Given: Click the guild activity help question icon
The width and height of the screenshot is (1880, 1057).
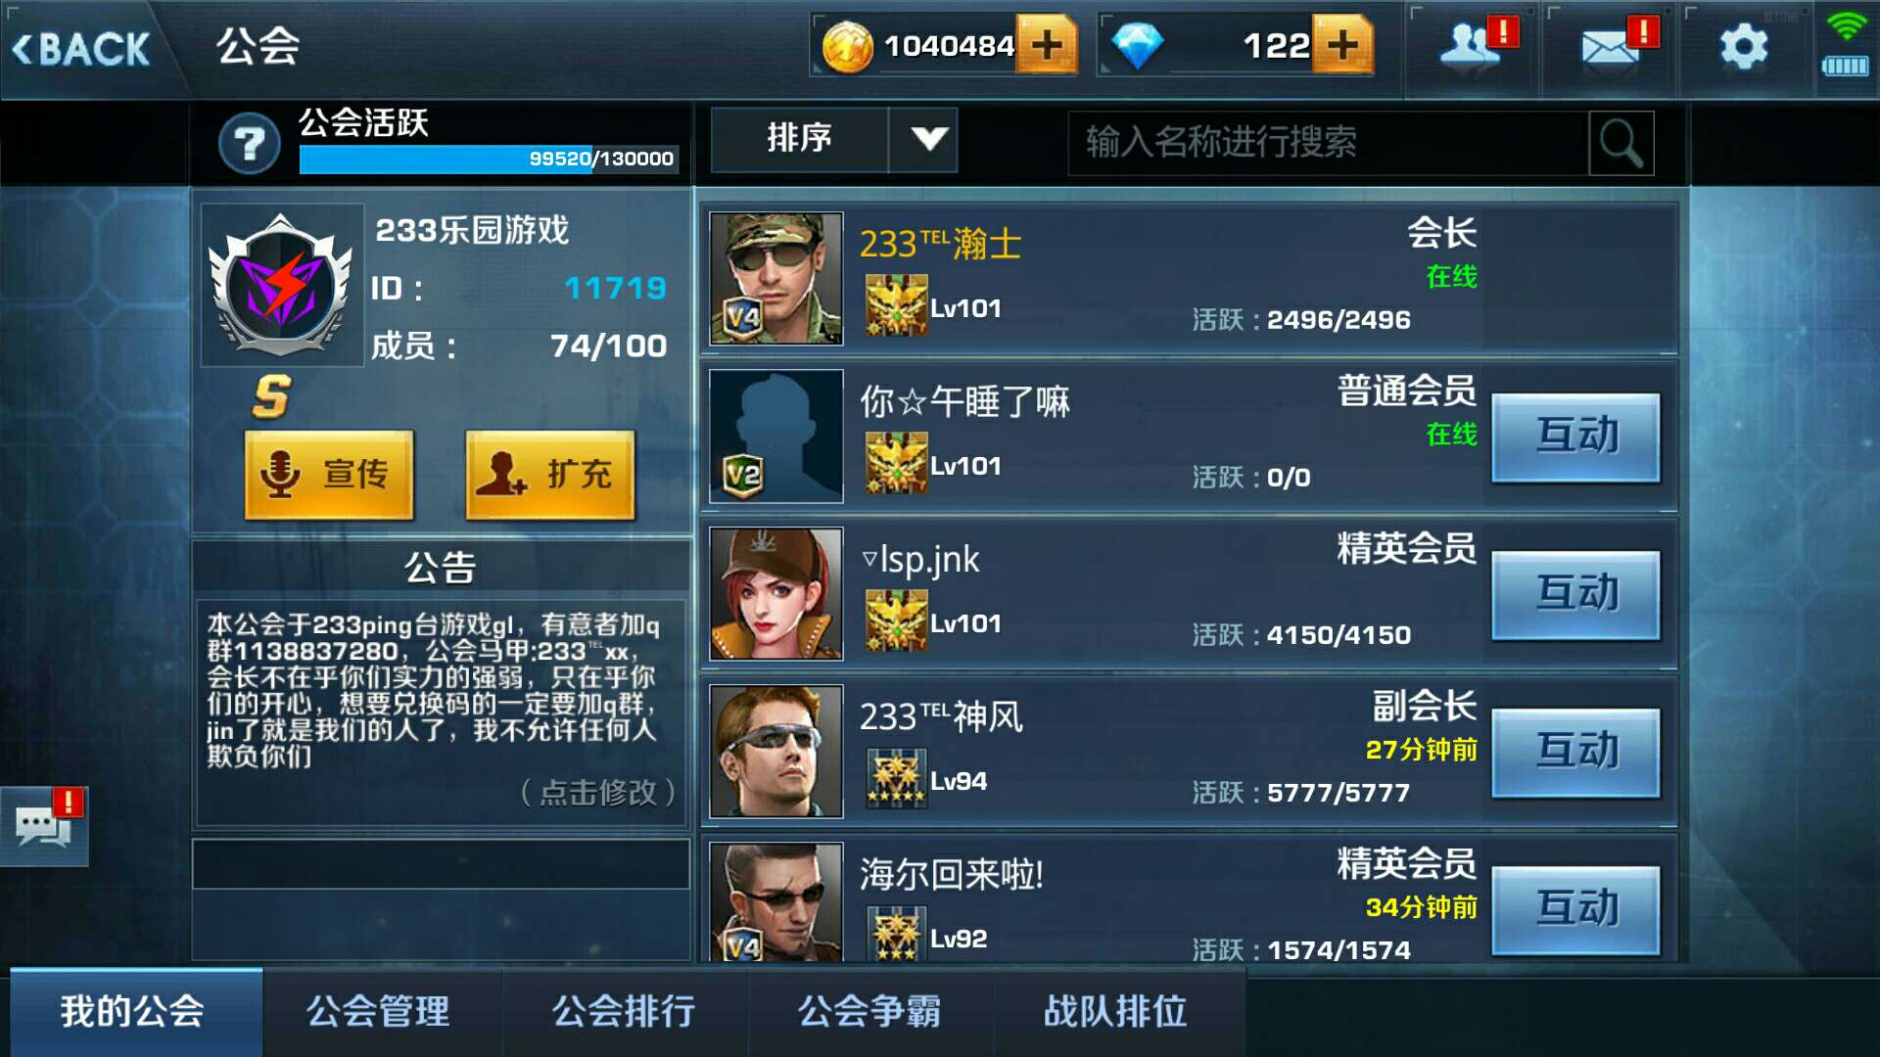Looking at the screenshot, I should (x=250, y=145).
